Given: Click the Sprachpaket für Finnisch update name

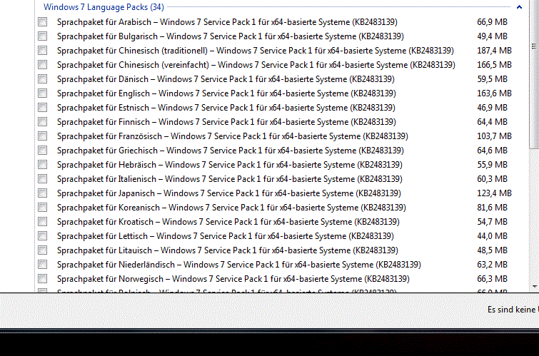Looking at the screenshot, I should tap(226, 122).
